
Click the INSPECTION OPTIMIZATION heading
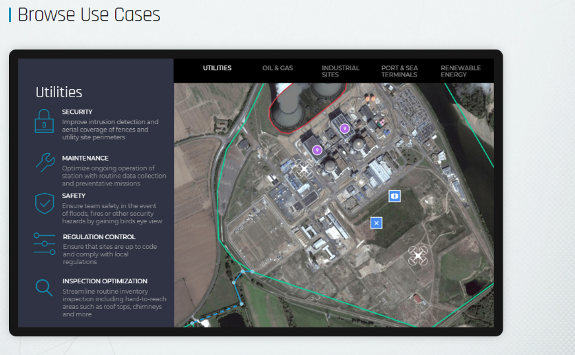(x=105, y=281)
